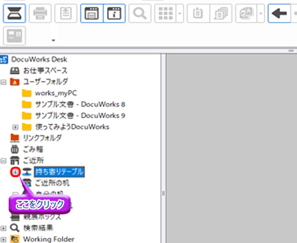
Task: Click the clipboard document icon
Action: pos(198,13)
